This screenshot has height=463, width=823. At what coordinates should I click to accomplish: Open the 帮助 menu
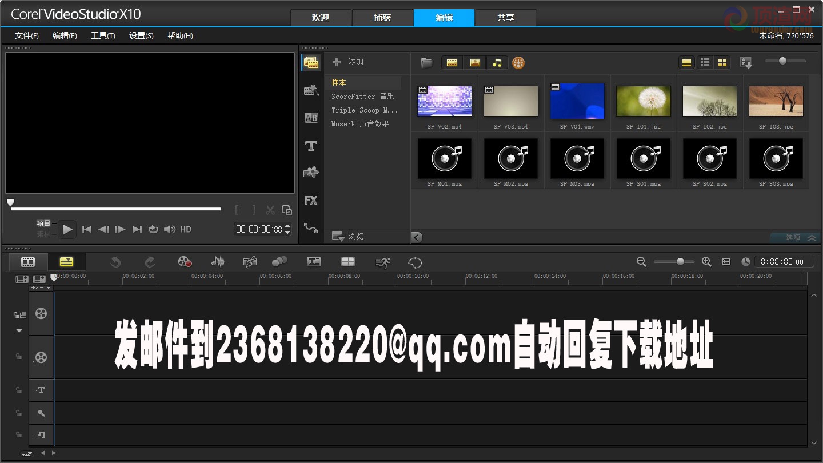click(x=180, y=35)
